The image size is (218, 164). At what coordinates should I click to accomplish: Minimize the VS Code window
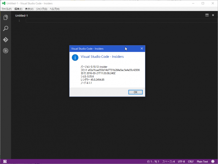[193, 3]
